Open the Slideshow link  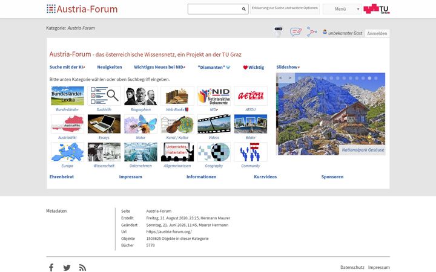click(x=288, y=67)
